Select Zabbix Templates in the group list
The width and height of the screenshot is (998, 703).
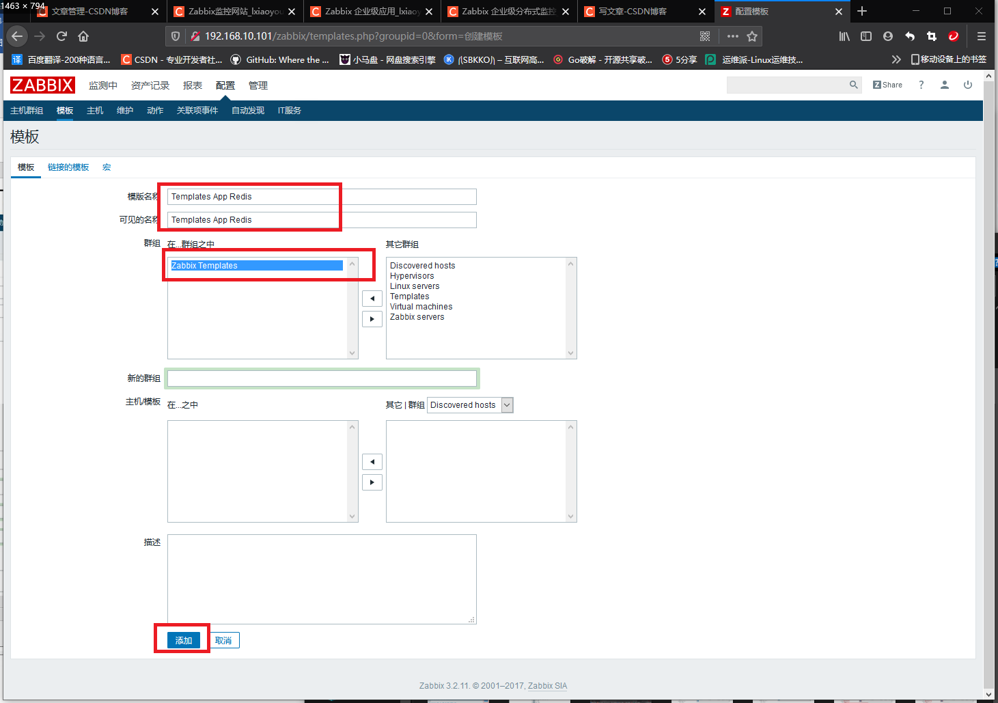(x=257, y=266)
